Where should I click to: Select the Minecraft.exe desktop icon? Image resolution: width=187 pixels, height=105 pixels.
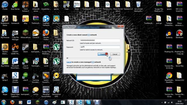click(25, 34)
